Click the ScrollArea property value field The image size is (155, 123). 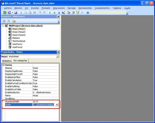(x=45, y=98)
